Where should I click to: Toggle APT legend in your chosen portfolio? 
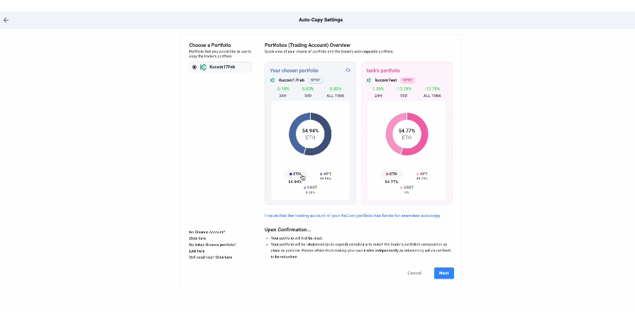pos(326,174)
